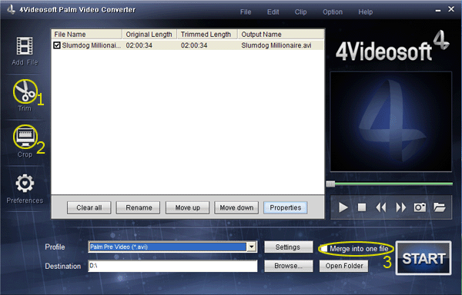
Task: Play the preview video
Action: click(x=343, y=207)
